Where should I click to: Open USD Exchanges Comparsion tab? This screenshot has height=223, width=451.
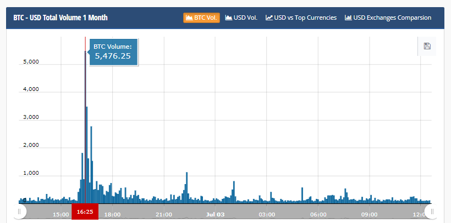[388, 18]
